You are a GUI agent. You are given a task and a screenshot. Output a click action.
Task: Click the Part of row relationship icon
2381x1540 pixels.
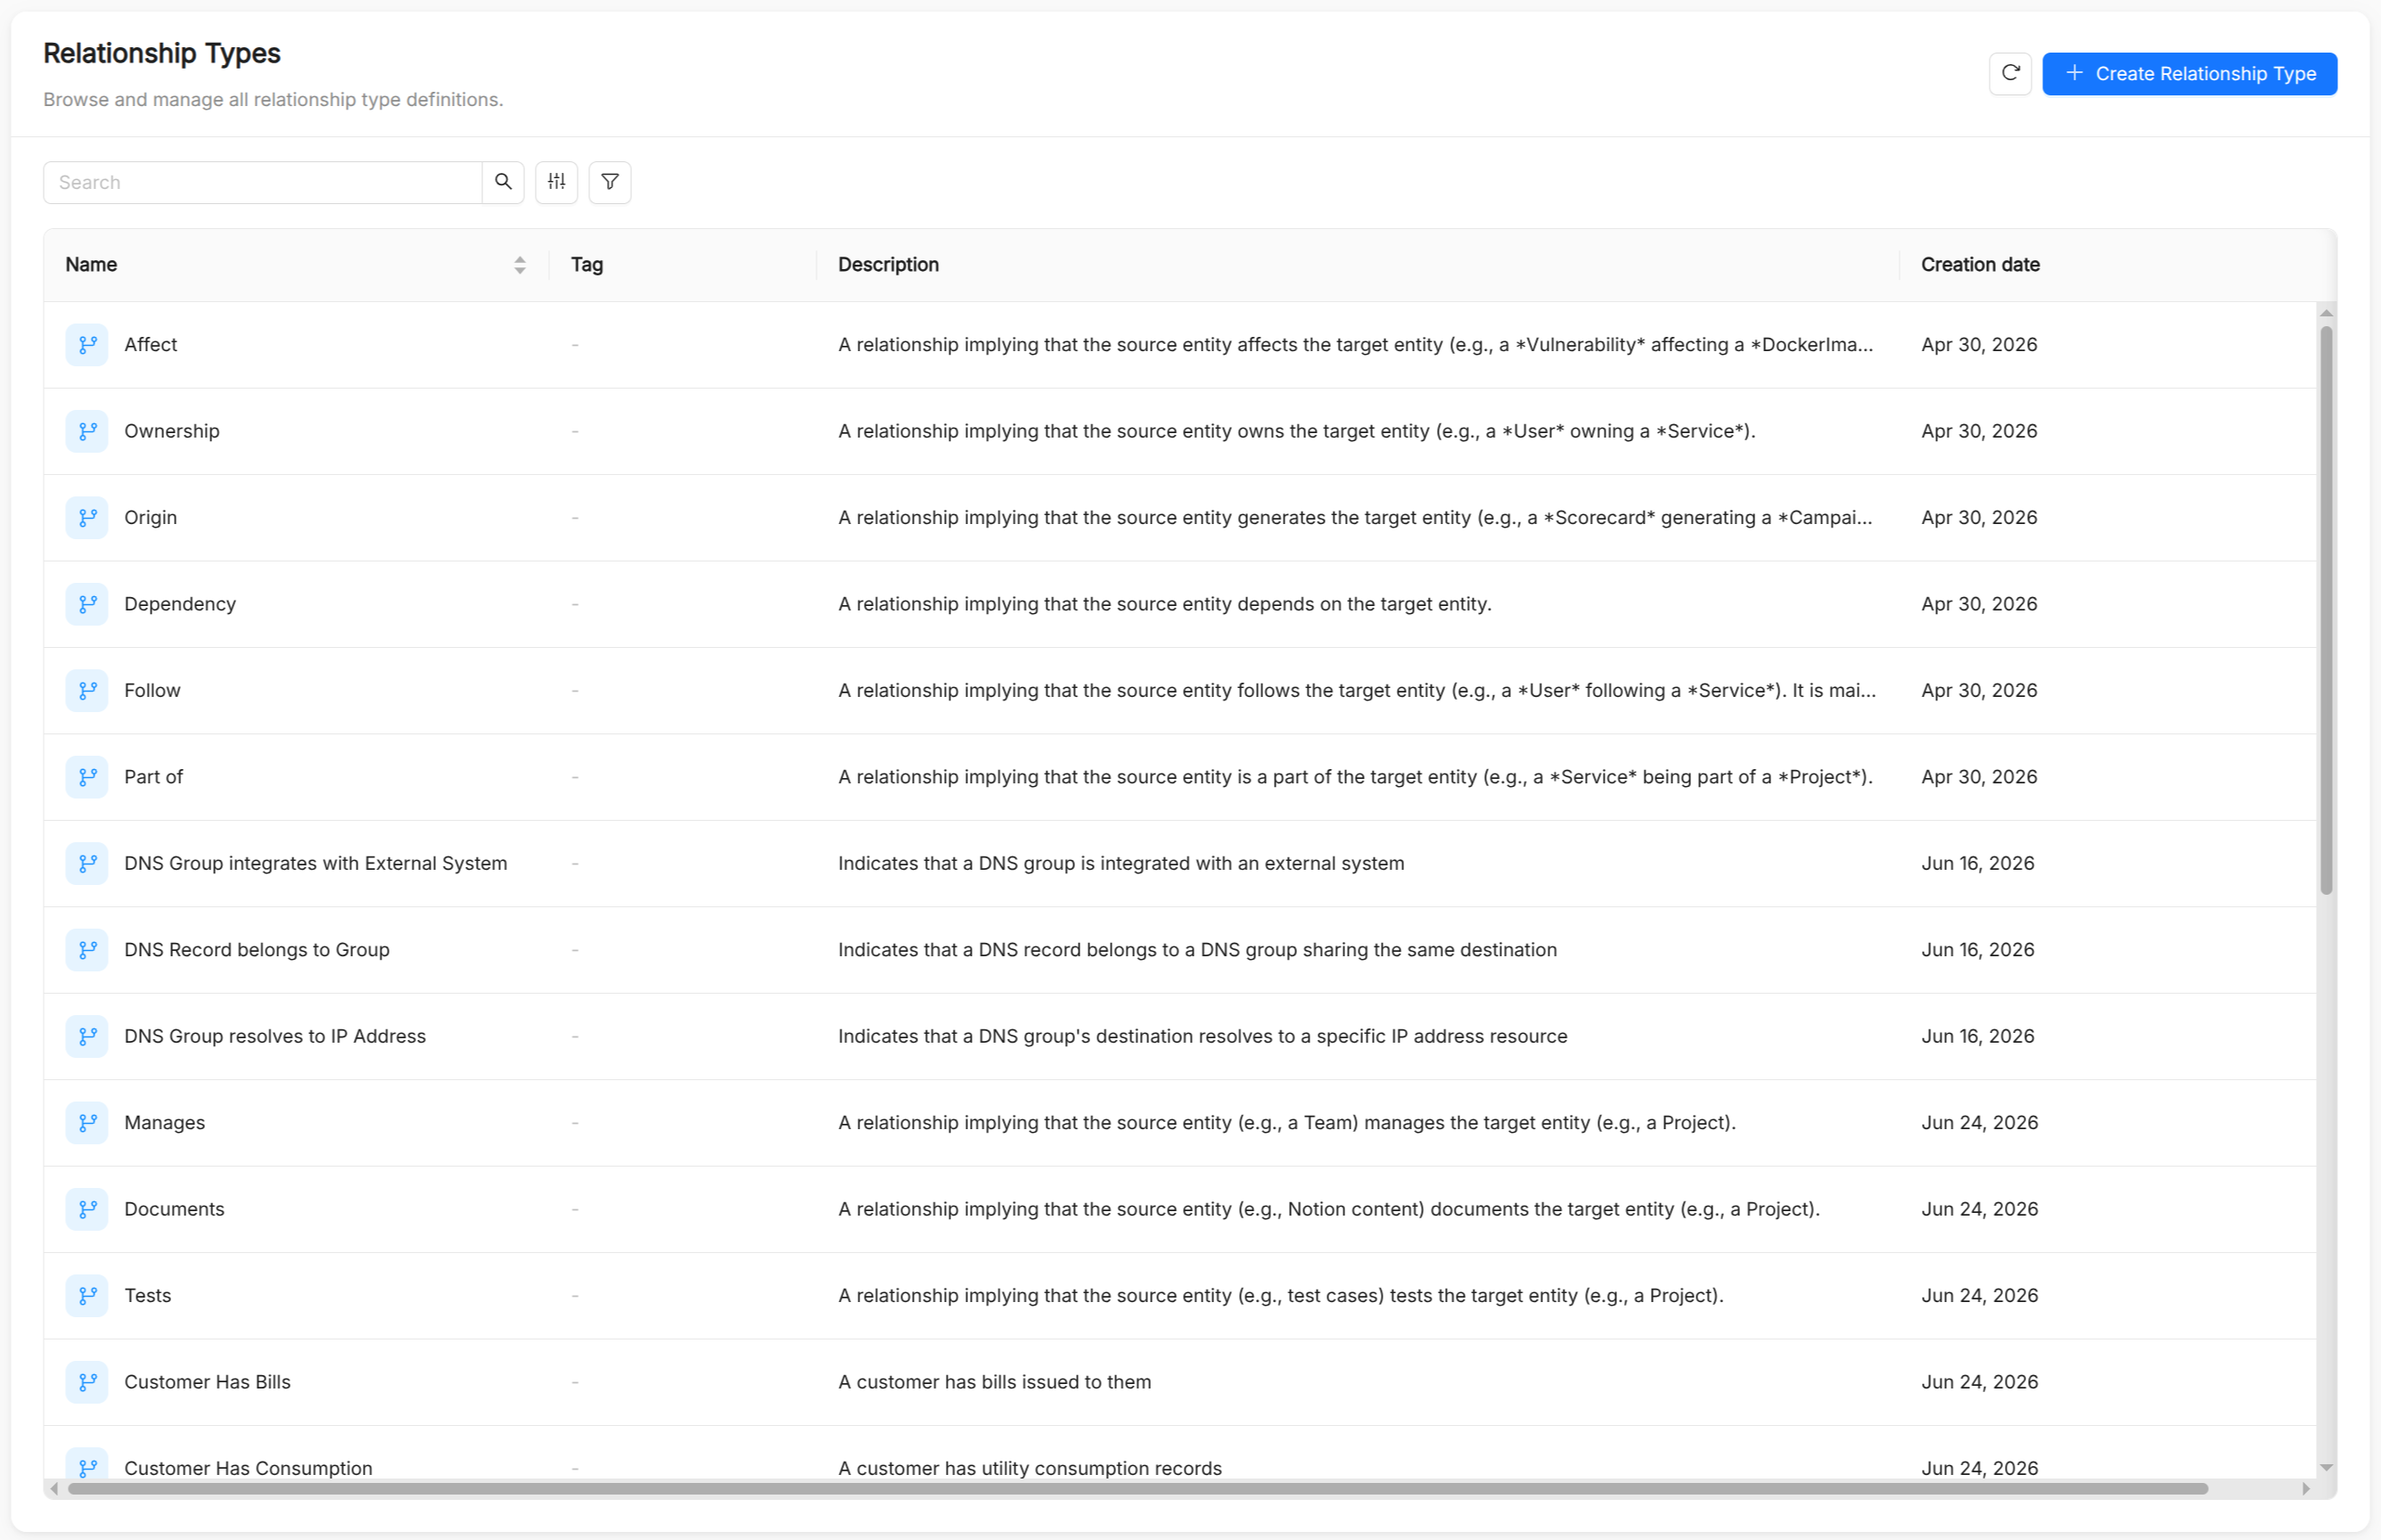pos(87,777)
